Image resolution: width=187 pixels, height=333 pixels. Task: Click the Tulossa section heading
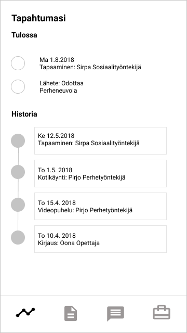click(x=24, y=35)
